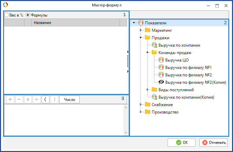Insert a closing parenthesis

click(54, 100)
